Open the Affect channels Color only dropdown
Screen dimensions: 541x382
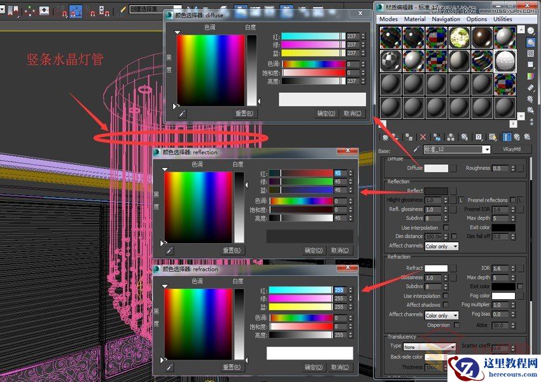442,315
